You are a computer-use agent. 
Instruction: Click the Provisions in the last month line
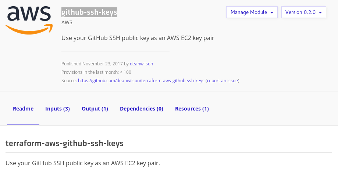96,72
